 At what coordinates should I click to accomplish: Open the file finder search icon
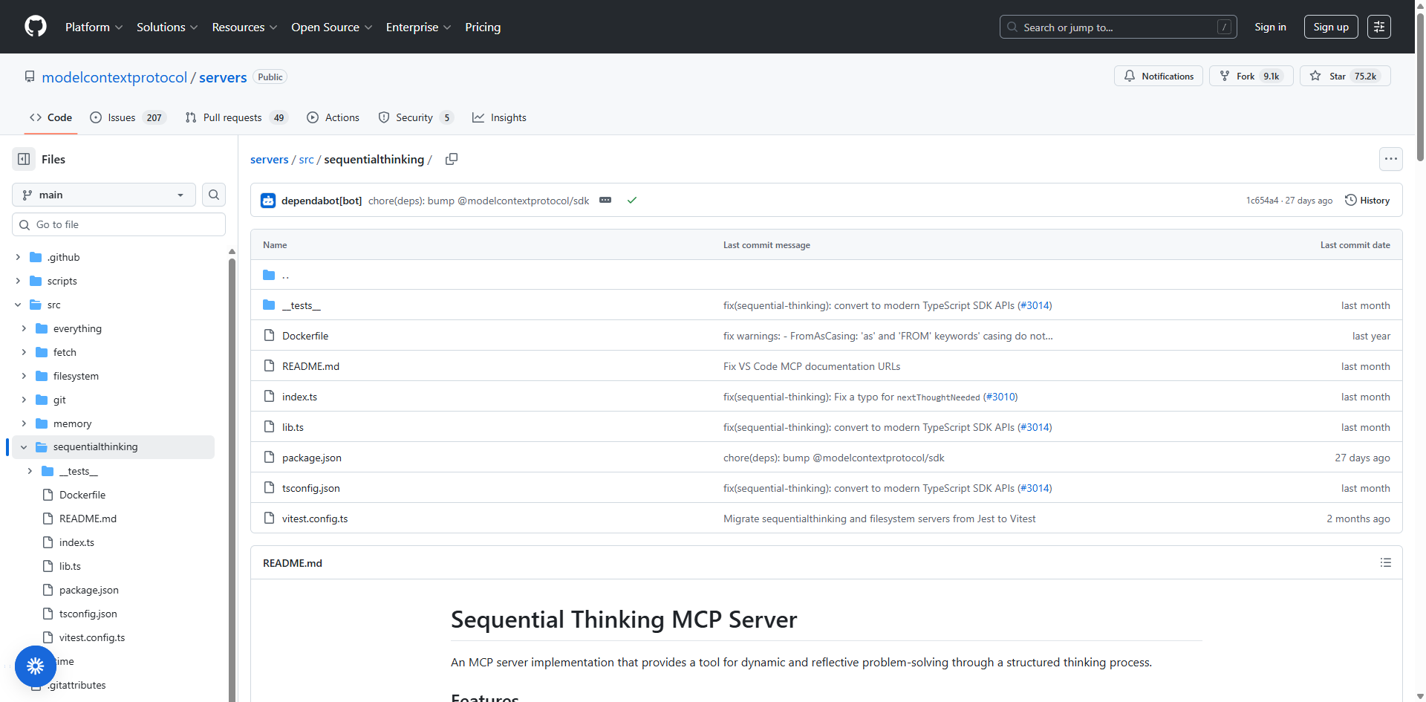[213, 194]
